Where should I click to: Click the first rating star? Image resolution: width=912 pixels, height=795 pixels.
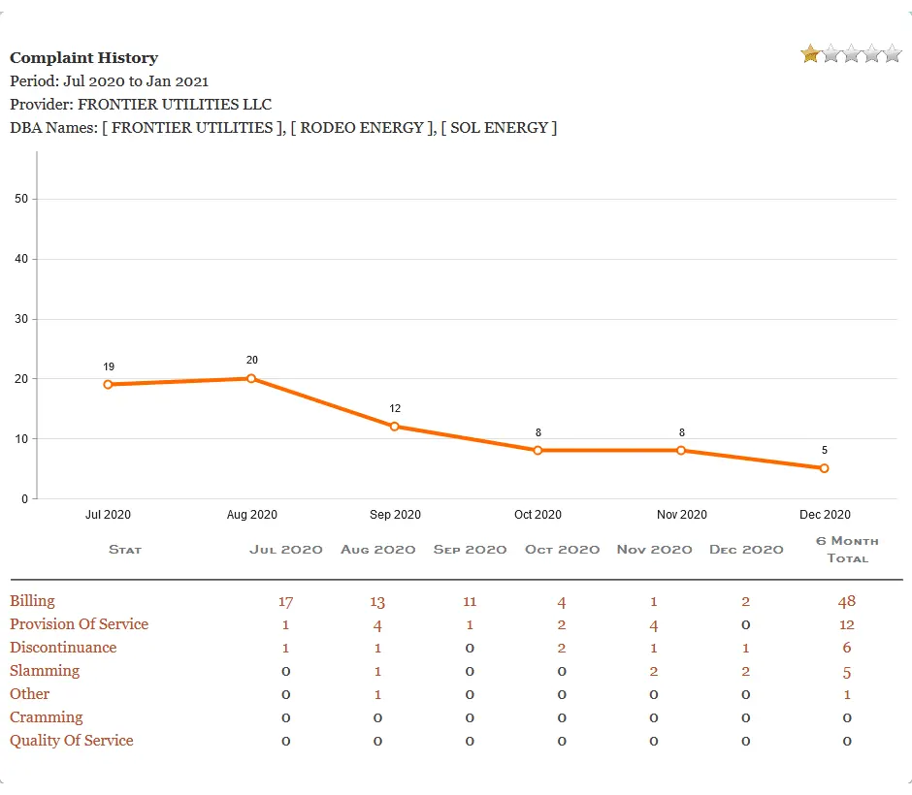pyautogui.click(x=810, y=54)
